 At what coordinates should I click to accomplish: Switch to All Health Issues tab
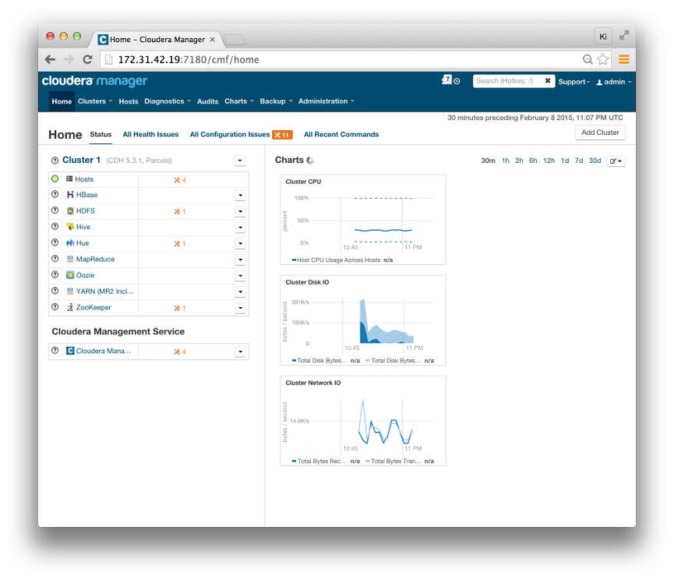150,134
